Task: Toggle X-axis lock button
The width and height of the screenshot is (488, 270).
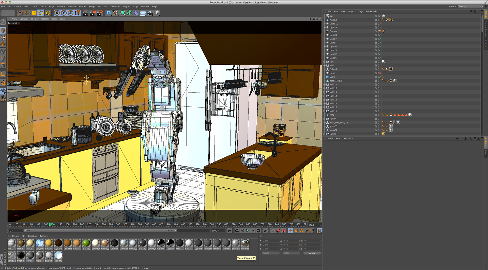Action: [57, 13]
